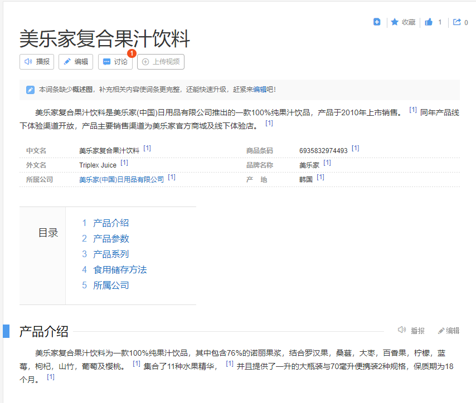Click the blue plus add icon
Image resolution: width=476 pixels, height=403 pixels.
(x=377, y=22)
